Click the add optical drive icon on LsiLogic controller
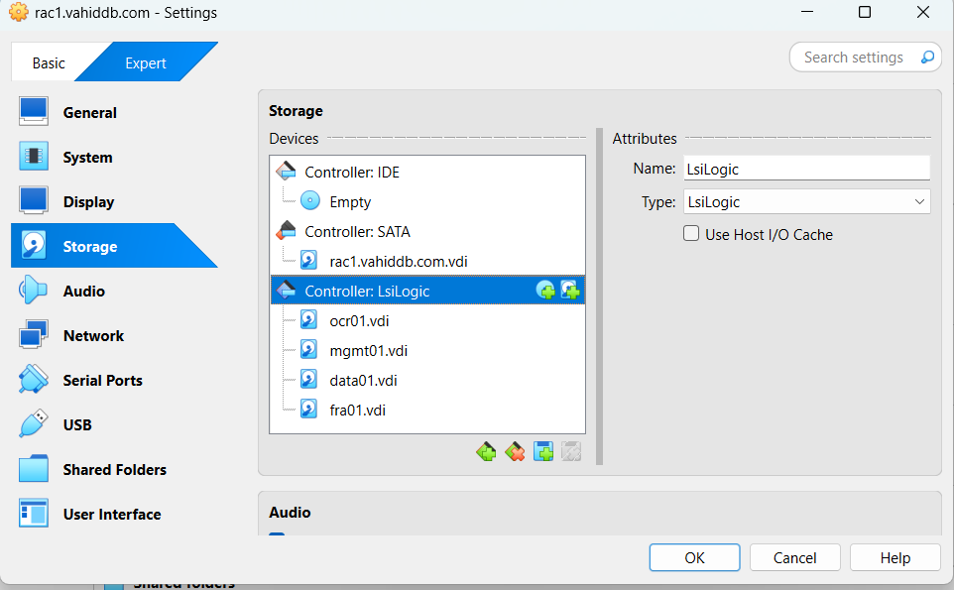954x590 pixels. coord(545,291)
